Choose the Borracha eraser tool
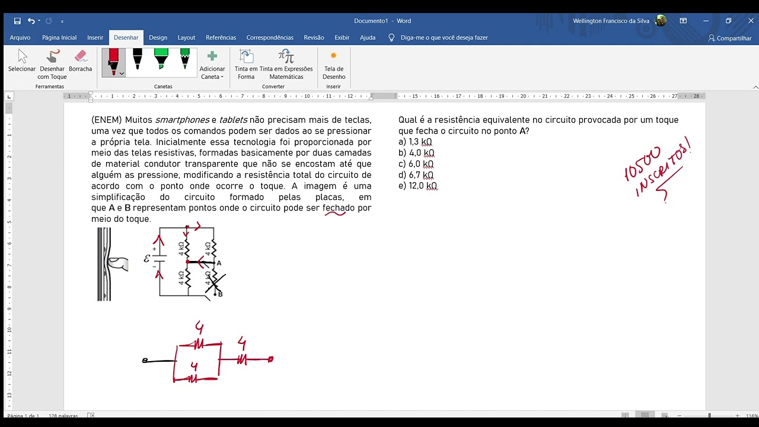 pos(81,64)
